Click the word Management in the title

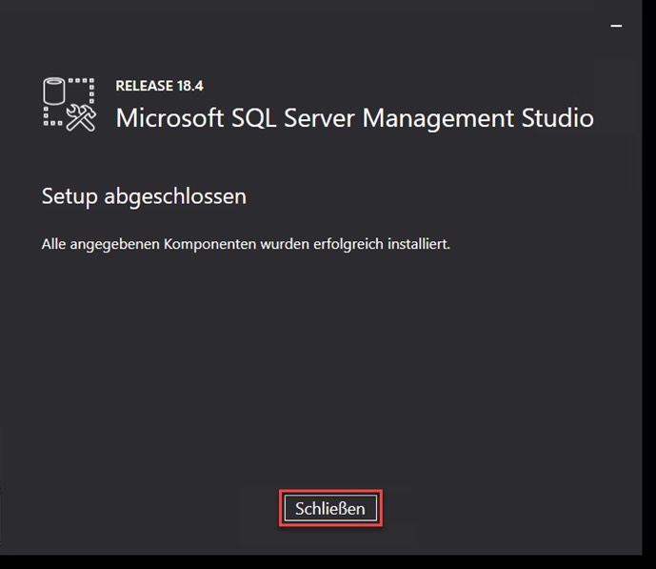[x=438, y=119]
